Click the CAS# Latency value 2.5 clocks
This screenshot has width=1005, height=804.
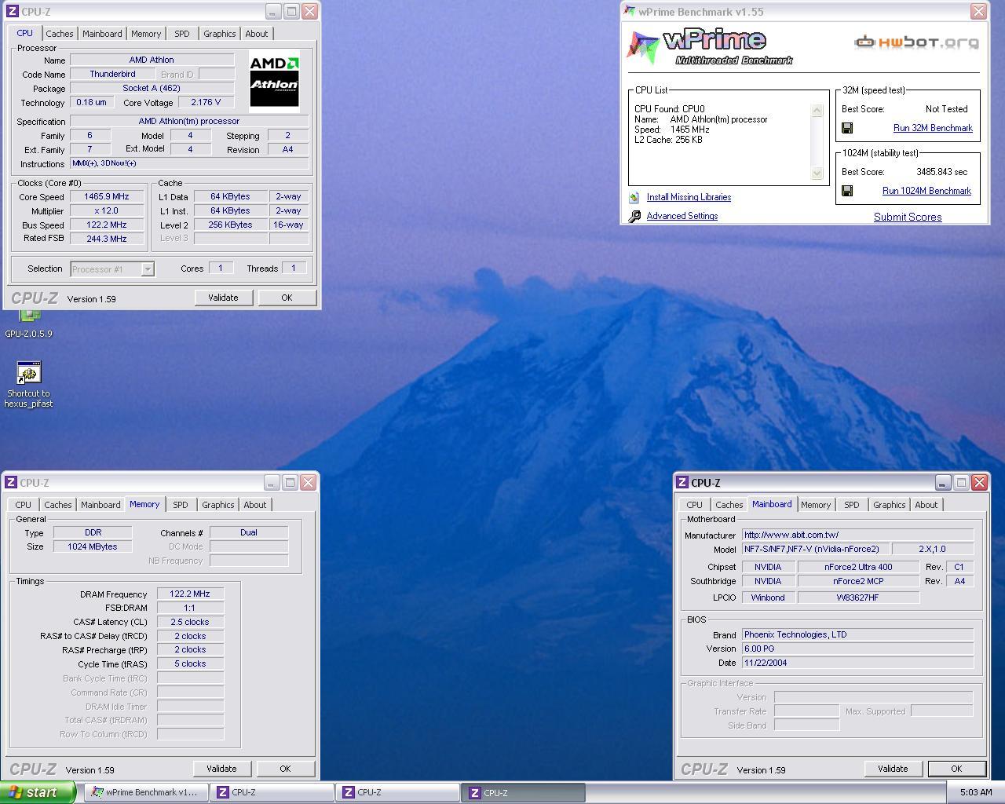[x=190, y=622]
